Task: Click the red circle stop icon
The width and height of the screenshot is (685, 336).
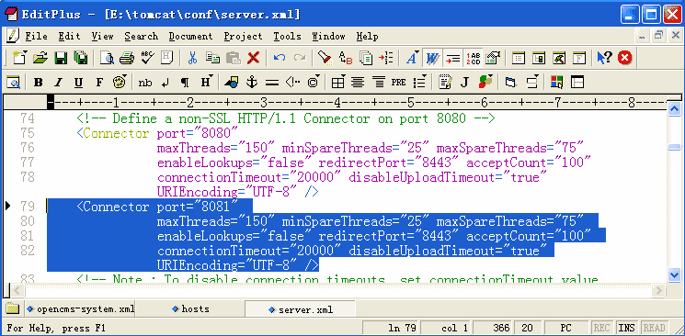Action: (x=625, y=58)
